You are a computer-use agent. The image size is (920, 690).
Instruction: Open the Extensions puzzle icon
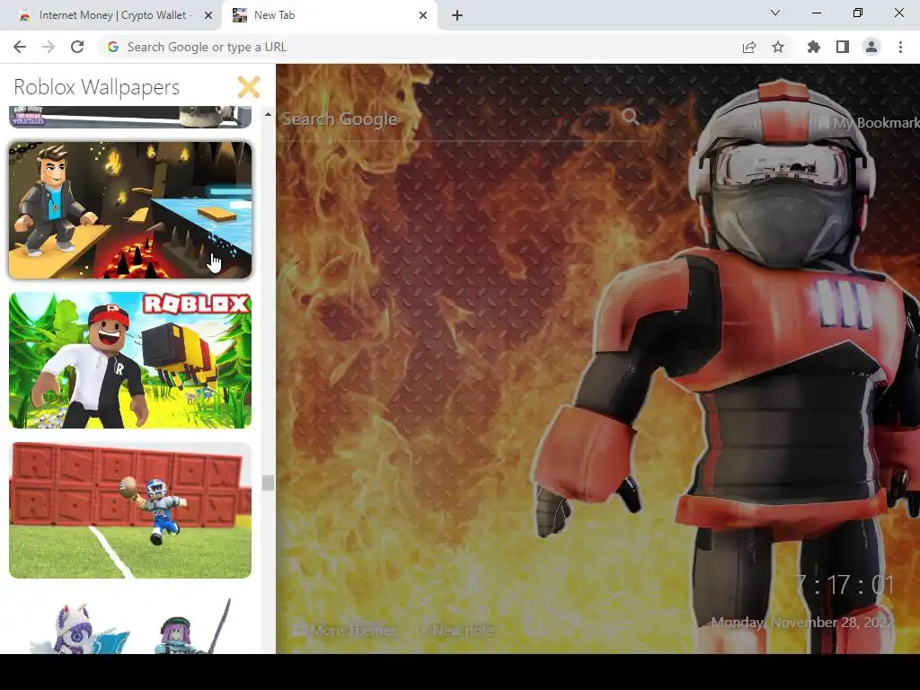coord(814,47)
